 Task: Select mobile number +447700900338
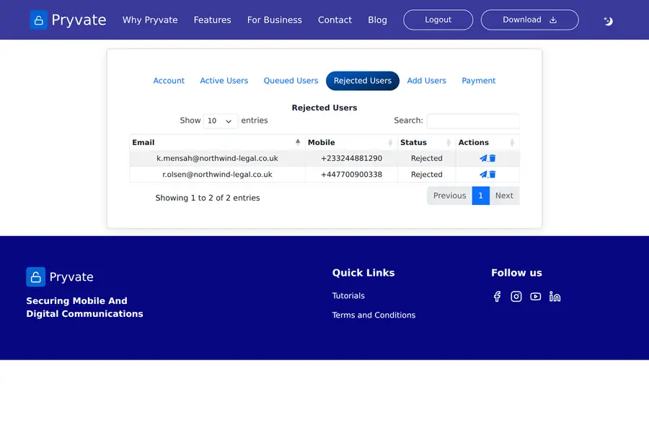click(x=351, y=175)
